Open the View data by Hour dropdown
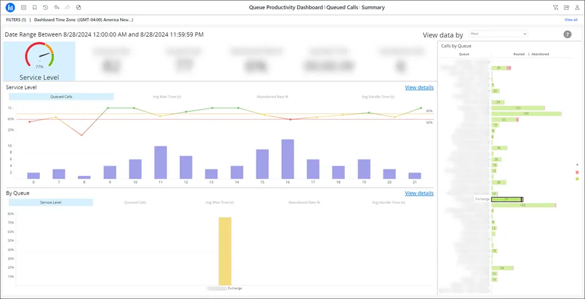Viewport: 585px width, 299px height. coord(498,34)
